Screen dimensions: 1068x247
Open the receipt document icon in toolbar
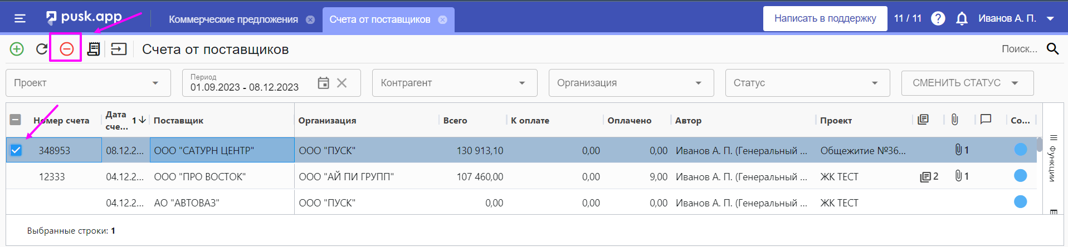tap(94, 49)
